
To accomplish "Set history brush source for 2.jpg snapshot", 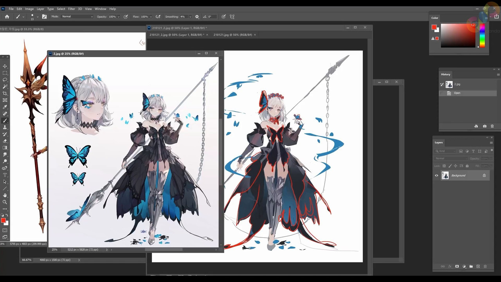I will click(x=442, y=84).
